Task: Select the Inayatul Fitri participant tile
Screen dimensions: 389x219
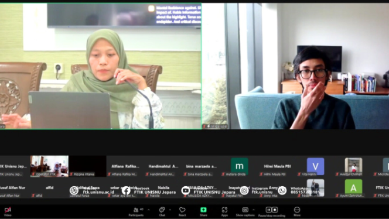Action: [x=240, y=188]
